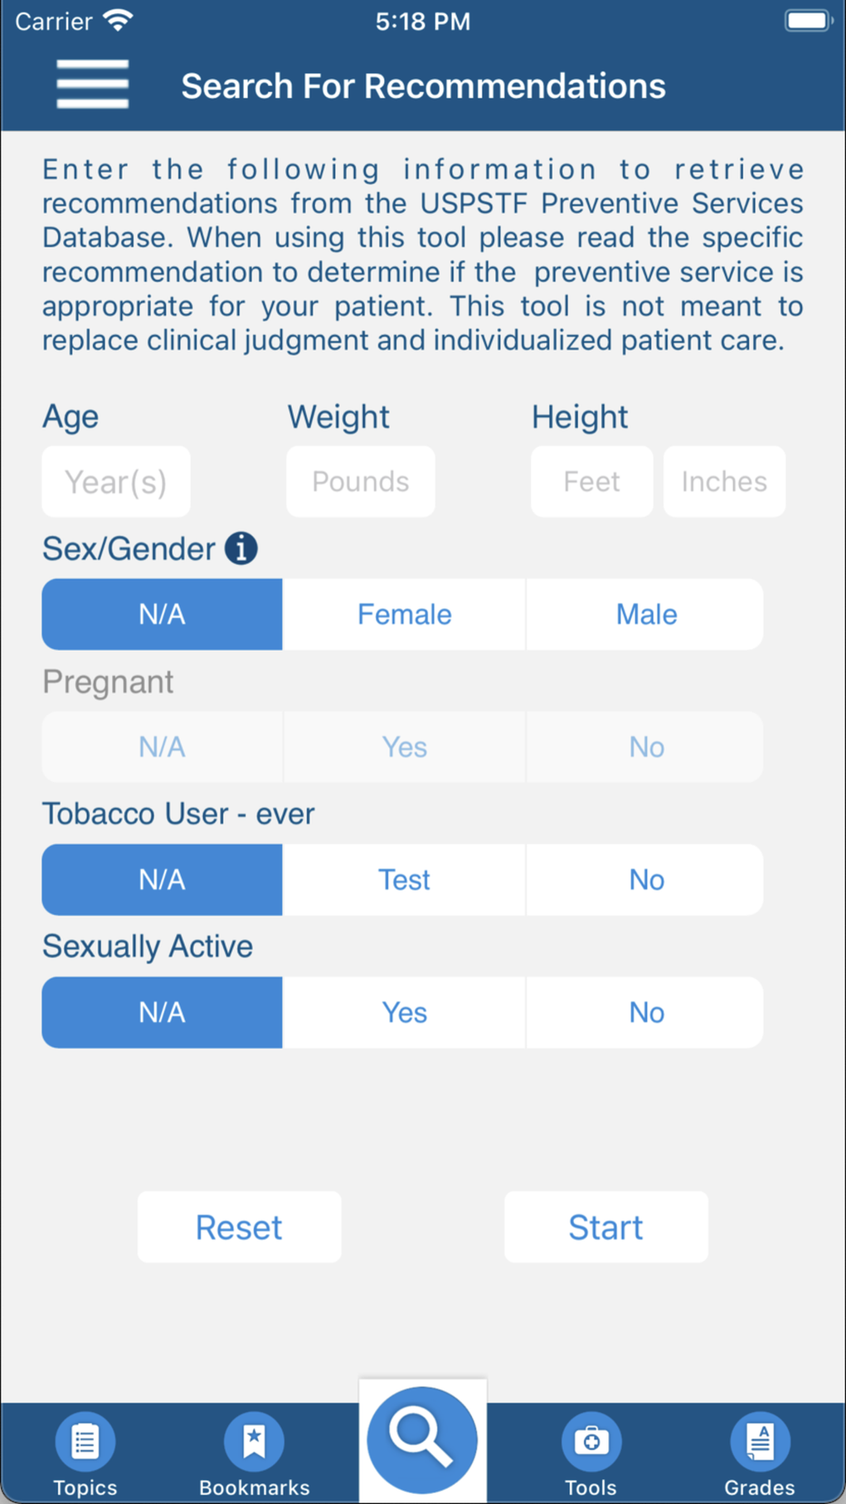The width and height of the screenshot is (846, 1504).
Task: Set Tobacco User to No
Action: [x=645, y=880]
